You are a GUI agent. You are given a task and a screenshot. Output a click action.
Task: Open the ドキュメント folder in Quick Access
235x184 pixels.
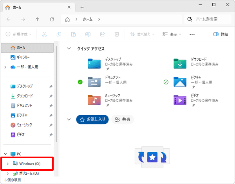tap(107, 82)
